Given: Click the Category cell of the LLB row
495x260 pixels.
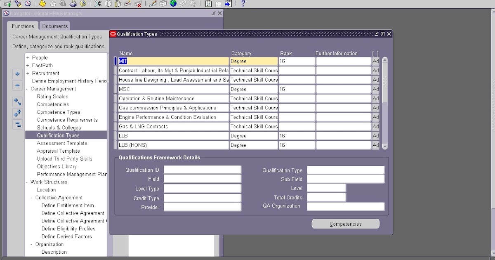Looking at the screenshot, I should (254, 136).
